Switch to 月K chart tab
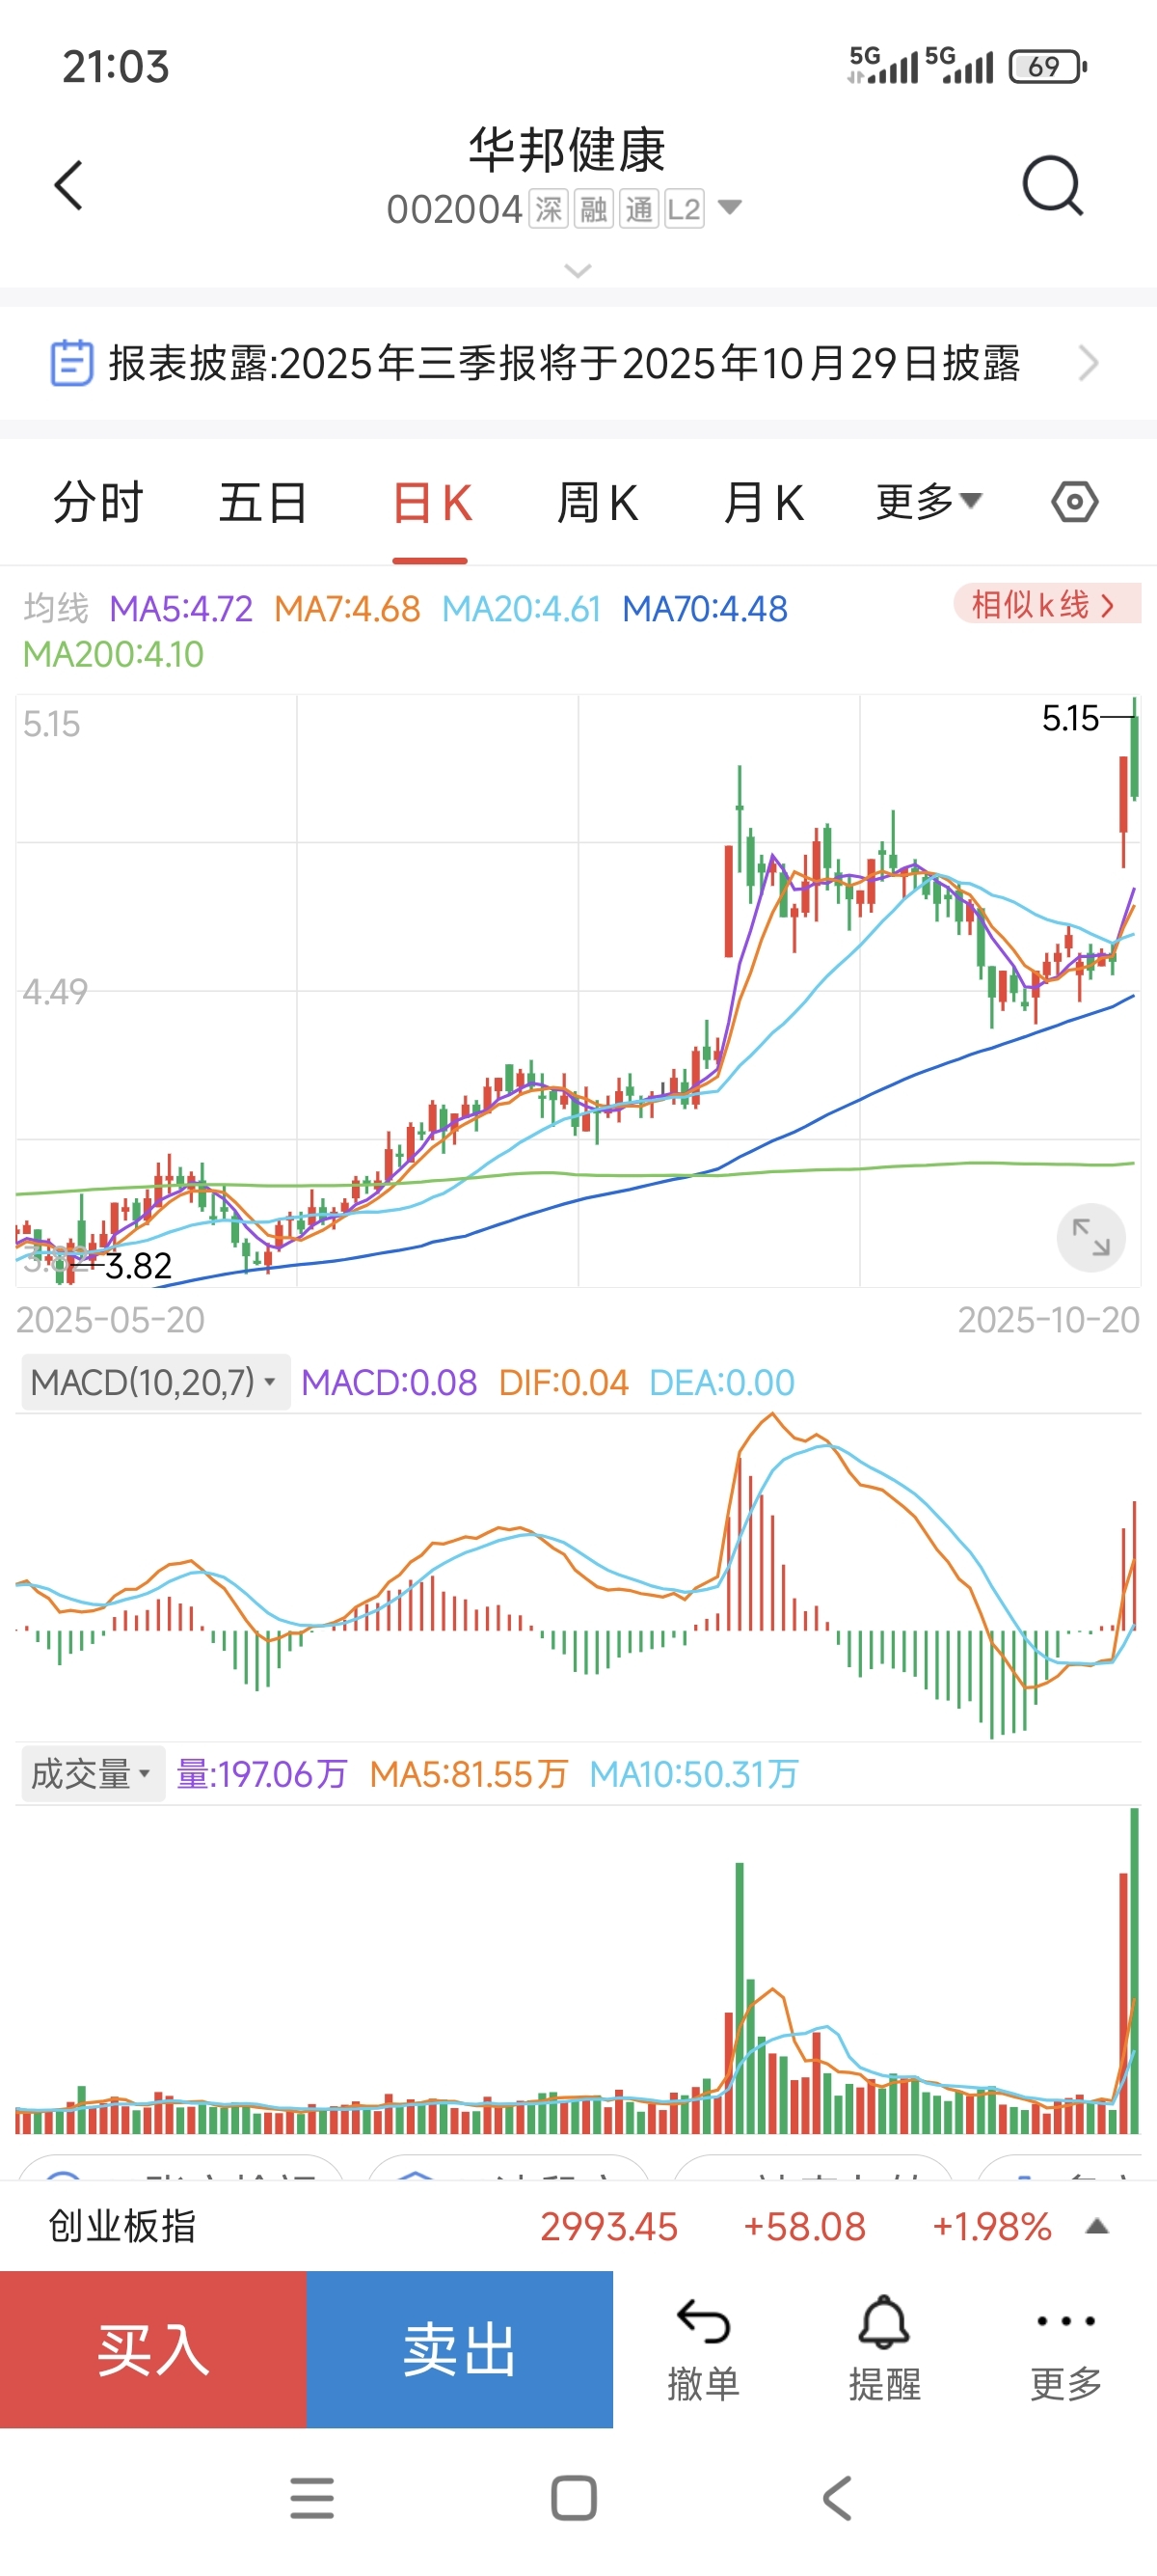This screenshot has width=1157, height=2576. 764,503
